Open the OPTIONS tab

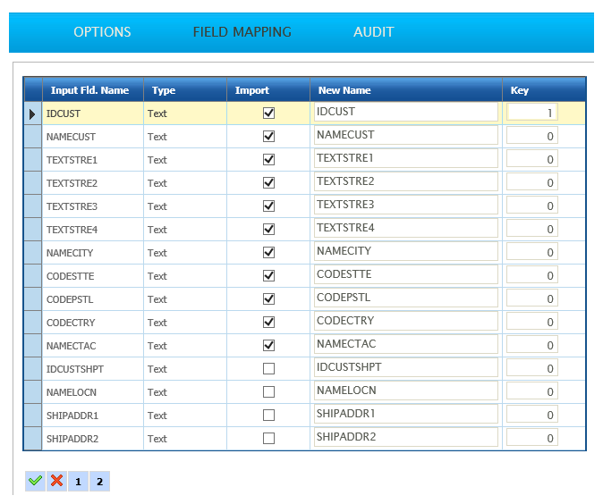(x=102, y=32)
